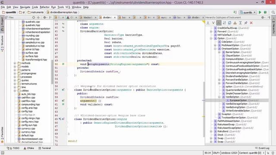276x155 pixels.
Task: Show supertypes hierarchy icon
Action: [213, 23]
